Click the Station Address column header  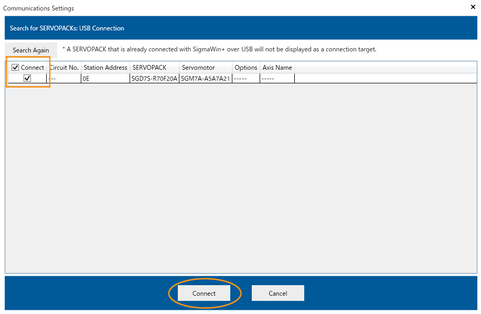(105, 68)
